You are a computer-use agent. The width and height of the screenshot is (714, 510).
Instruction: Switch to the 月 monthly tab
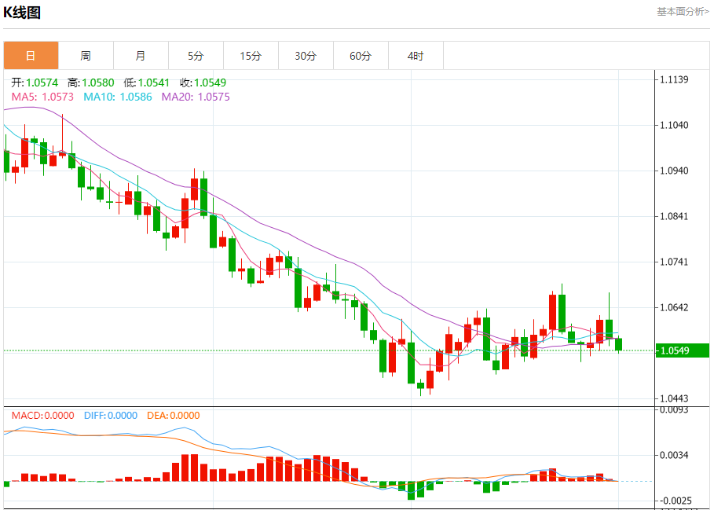point(141,56)
